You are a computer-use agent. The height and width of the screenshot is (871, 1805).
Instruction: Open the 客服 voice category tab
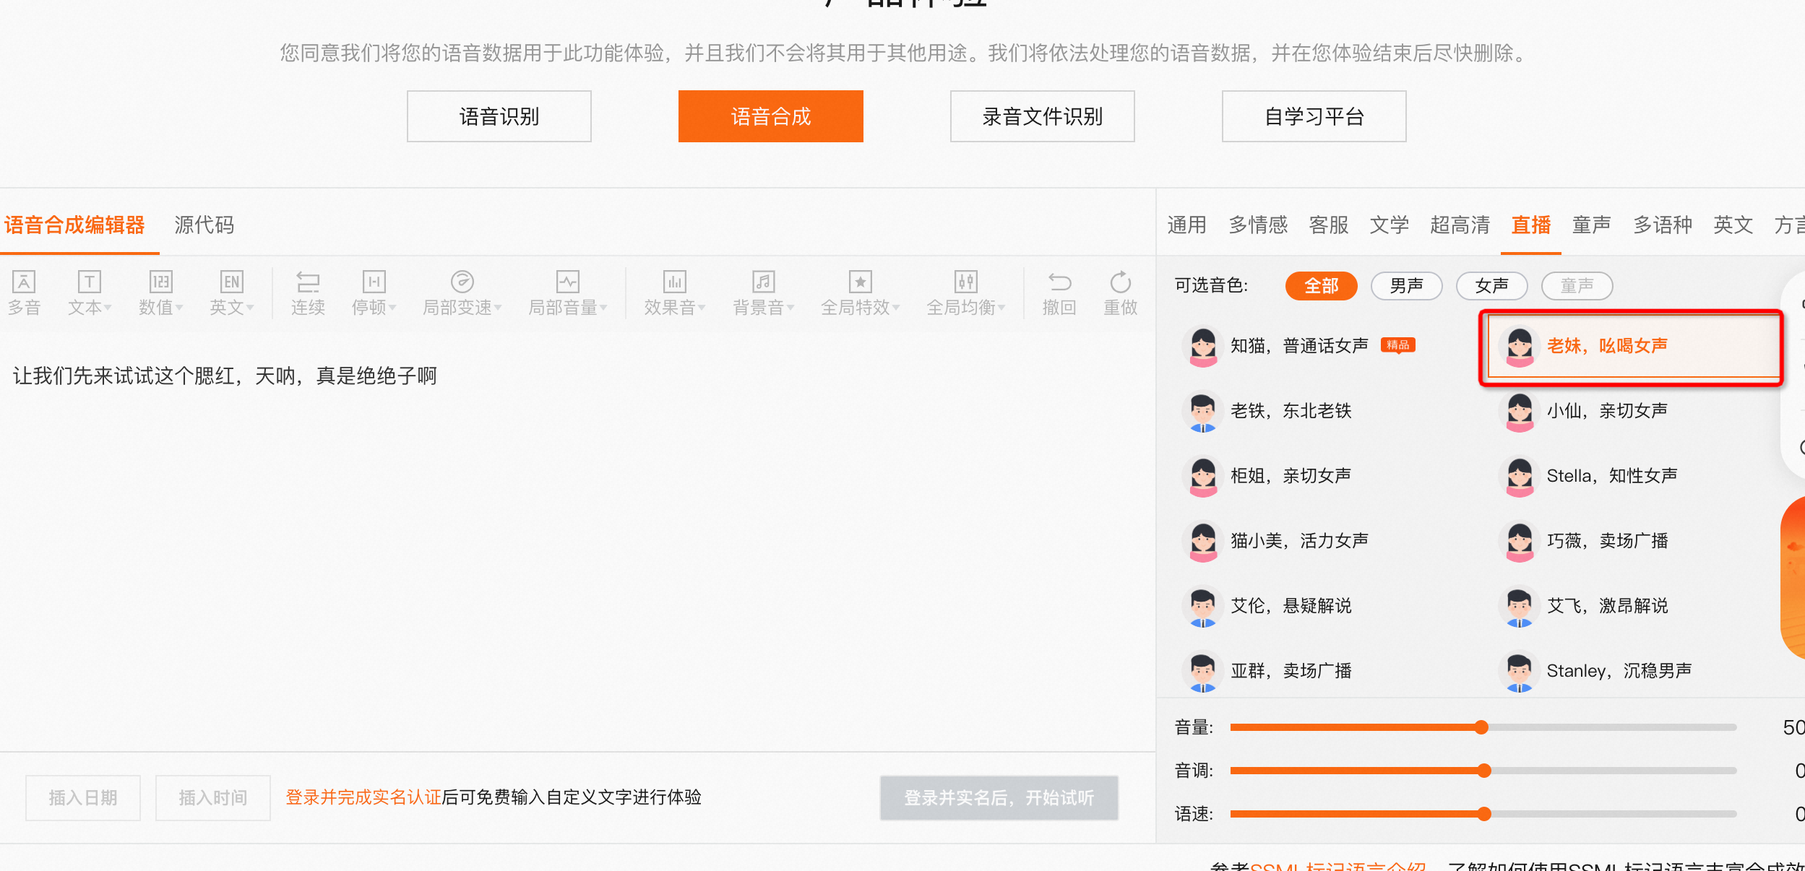(x=1329, y=225)
